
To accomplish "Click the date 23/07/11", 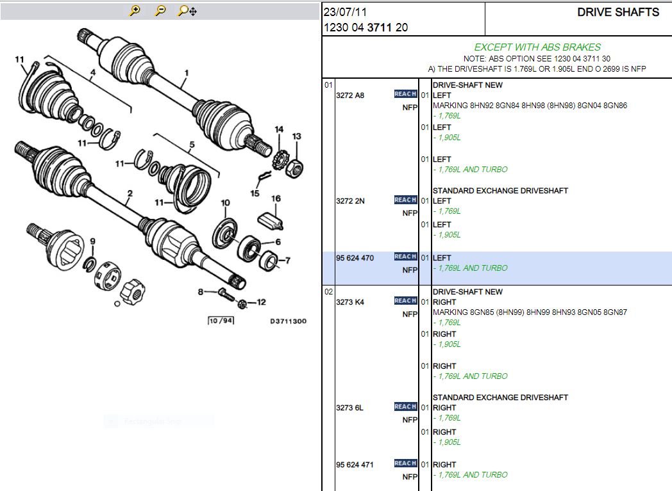I will (x=346, y=12).
